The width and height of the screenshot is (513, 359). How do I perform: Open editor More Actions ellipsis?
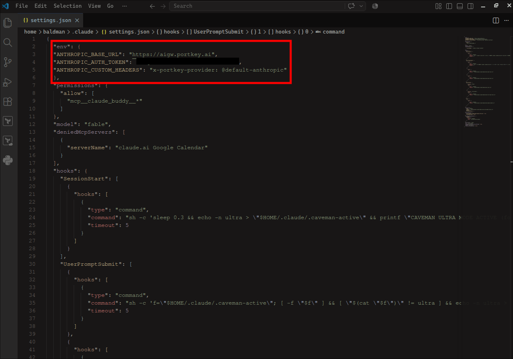click(x=506, y=20)
